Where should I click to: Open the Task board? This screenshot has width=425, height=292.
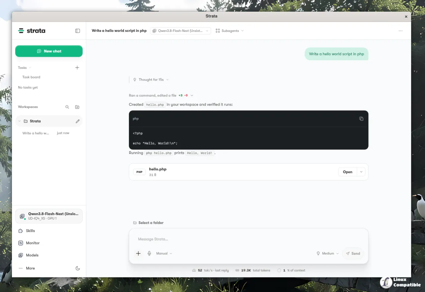31,77
